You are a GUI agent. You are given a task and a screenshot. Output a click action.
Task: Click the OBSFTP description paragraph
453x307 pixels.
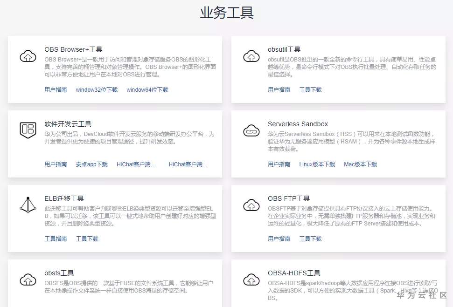pyautogui.click(x=352, y=216)
